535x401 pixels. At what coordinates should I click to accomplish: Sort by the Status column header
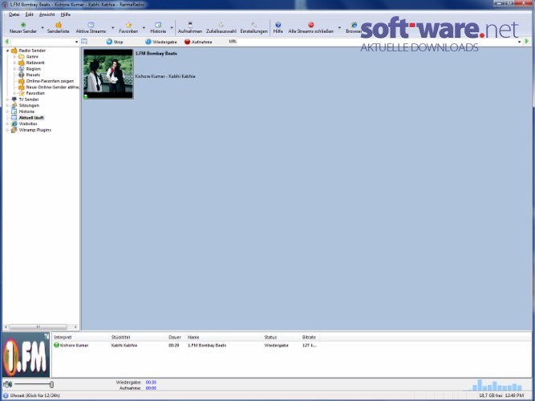click(x=270, y=337)
